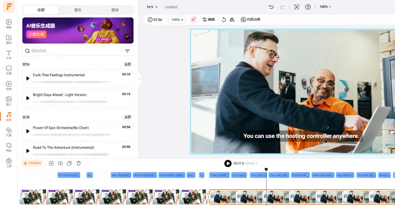
Task: Show all tracks in the first (cheerful) category
Action: pyautogui.click(x=128, y=64)
